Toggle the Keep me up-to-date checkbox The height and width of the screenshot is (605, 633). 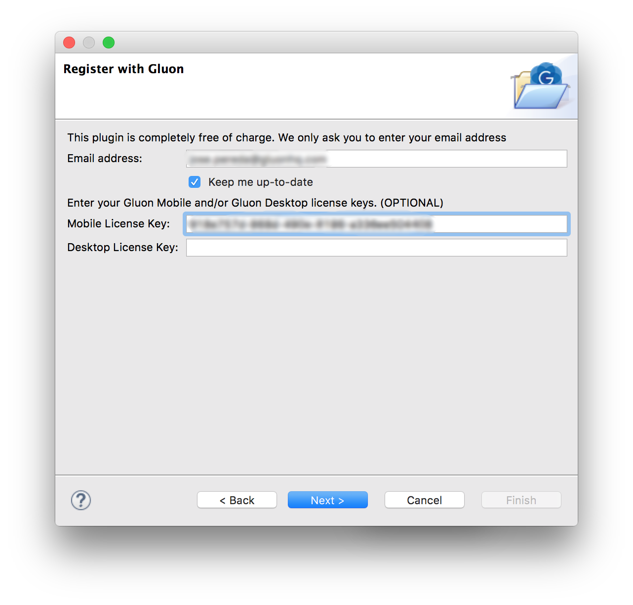coord(195,182)
